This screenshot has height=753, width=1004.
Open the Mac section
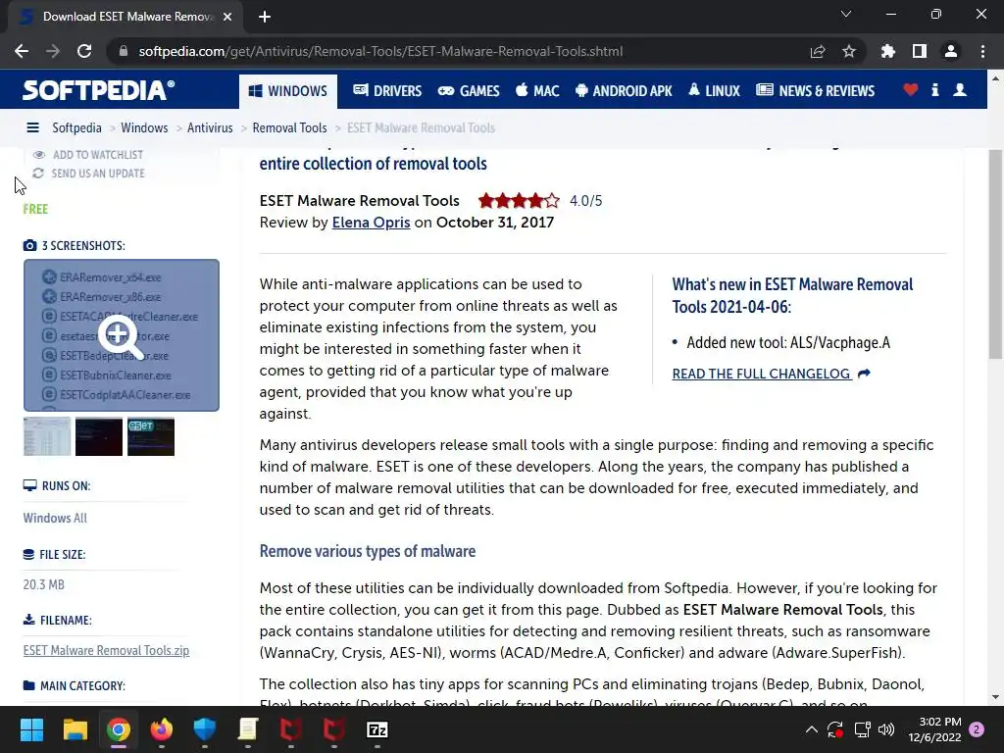537,91
